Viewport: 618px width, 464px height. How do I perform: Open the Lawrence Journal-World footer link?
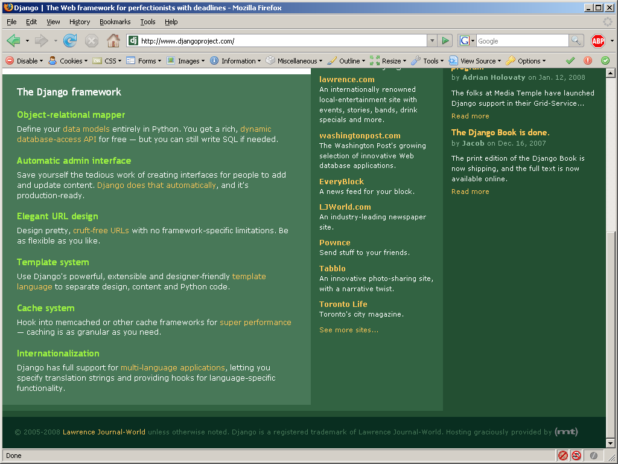point(104,432)
